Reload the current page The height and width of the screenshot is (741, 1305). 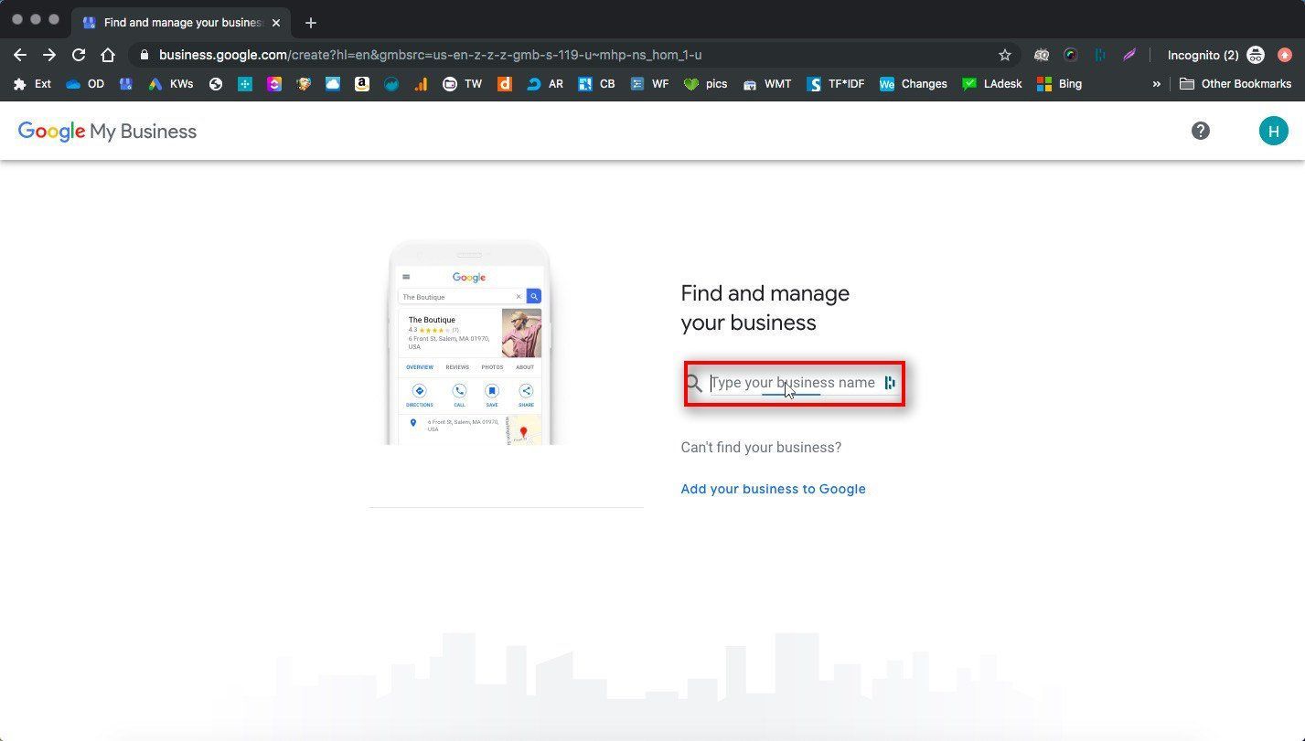(79, 55)
